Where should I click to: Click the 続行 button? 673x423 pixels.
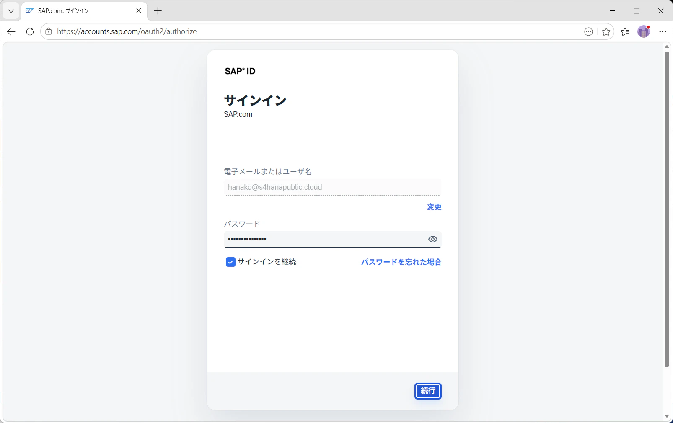point(428,391)
